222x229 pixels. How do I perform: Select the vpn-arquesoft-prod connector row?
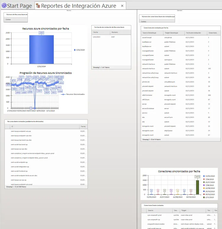pyautogui.click(x=179, y=215)
